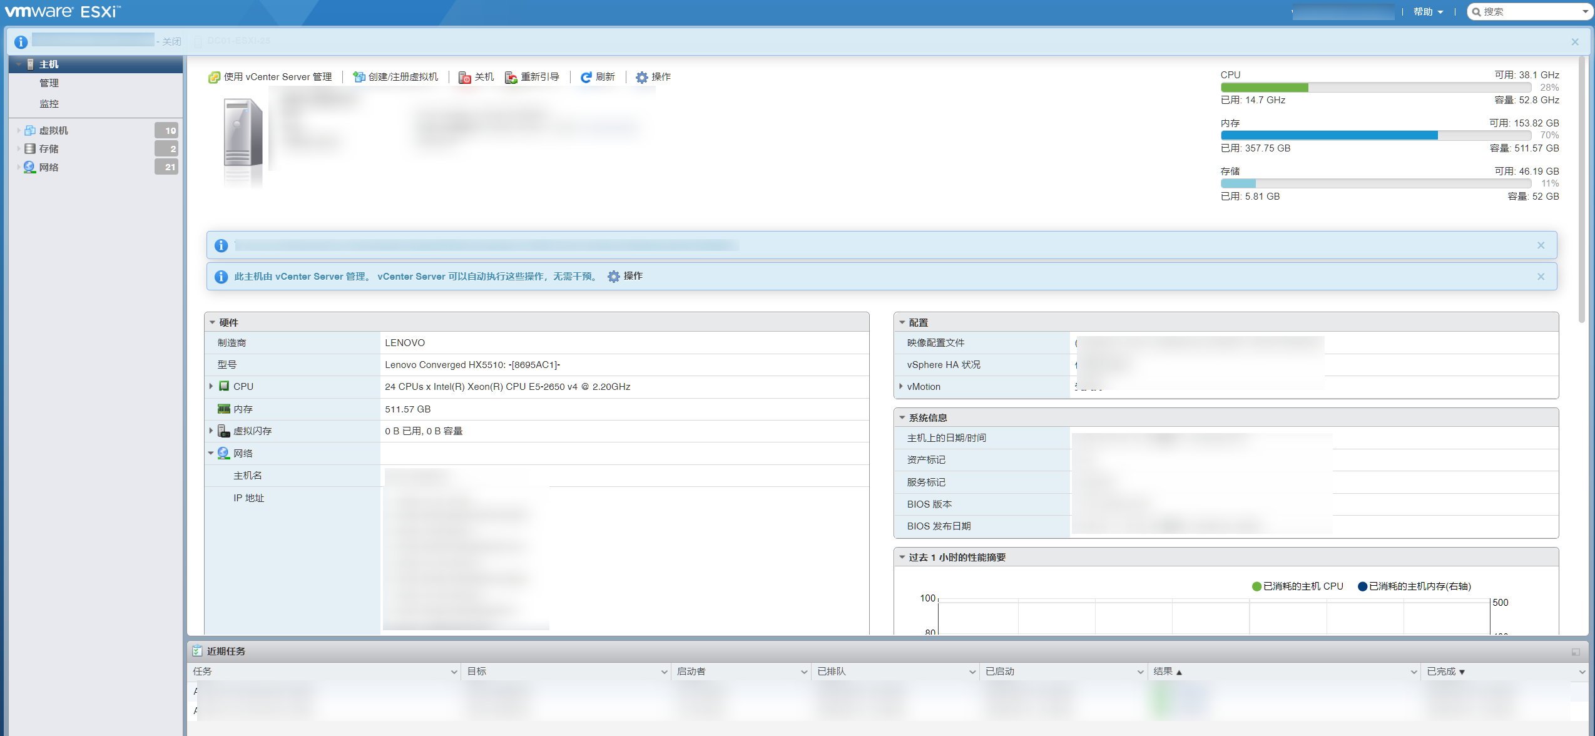Image resolution: width=1595 pixels, height=736 pixels.
Task: Collapse the 网络 hardware row
Action: pyautogui.click(x=211, y=453)
